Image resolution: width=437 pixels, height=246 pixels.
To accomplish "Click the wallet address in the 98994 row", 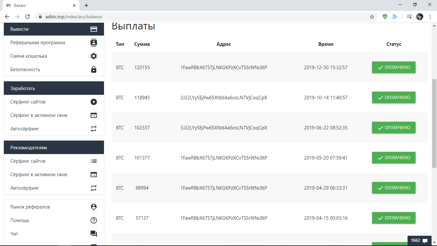I will (x=224, y=188).
